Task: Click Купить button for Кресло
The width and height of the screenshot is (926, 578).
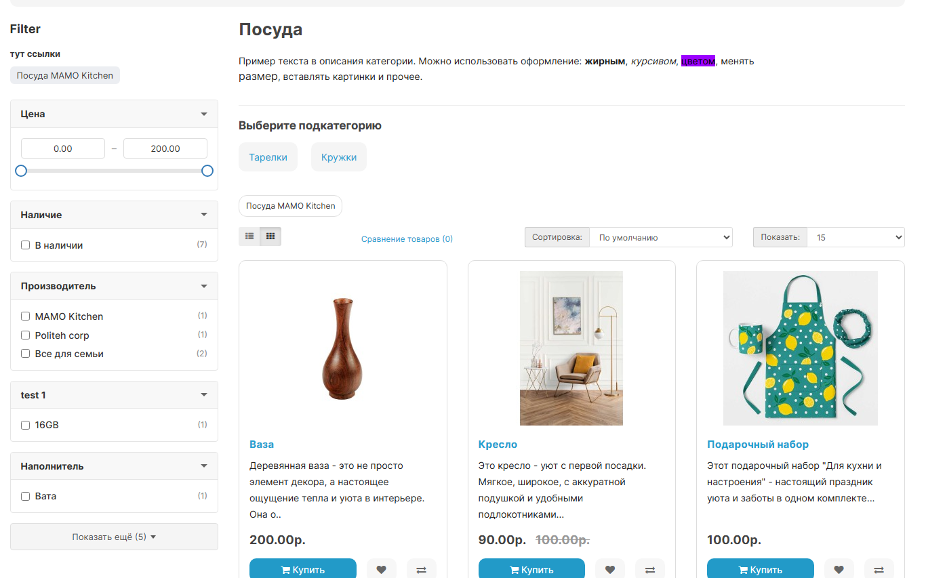Action: [x=531, y=569]
